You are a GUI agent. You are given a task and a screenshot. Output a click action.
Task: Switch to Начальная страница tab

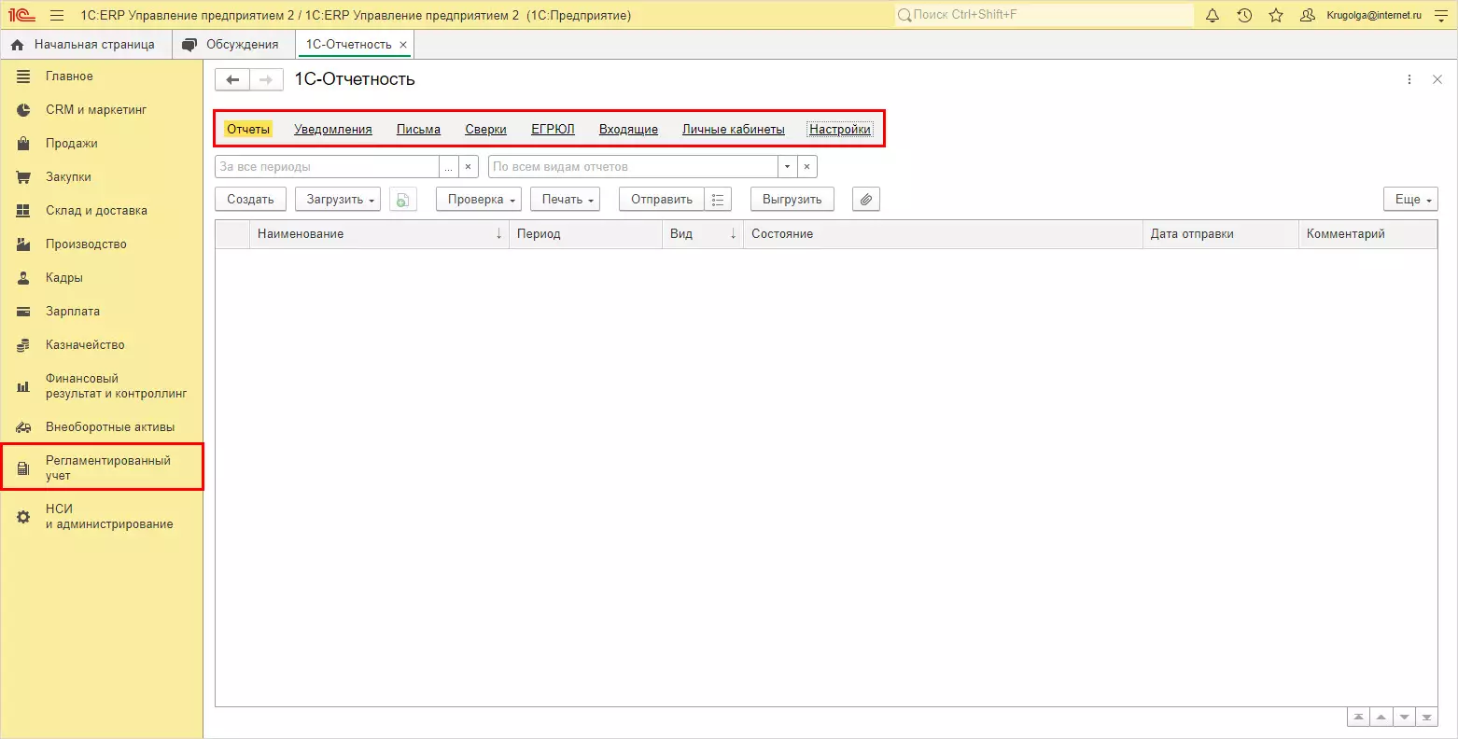click(x=86, y=45)
